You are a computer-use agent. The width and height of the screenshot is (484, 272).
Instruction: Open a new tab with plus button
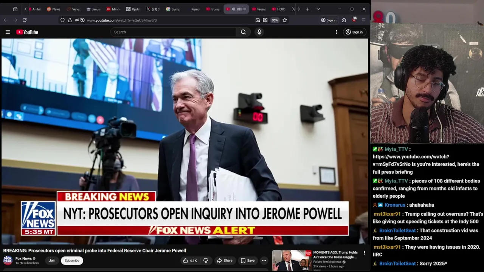[308, 9]
